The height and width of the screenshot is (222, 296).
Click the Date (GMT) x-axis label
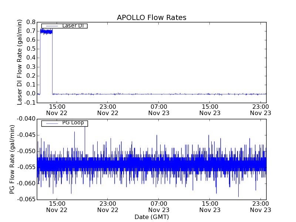(x=151, y=217)
